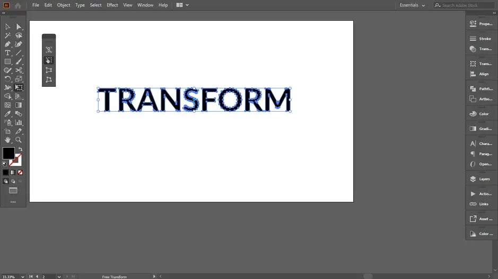Screen dimensions: 498x279
Task: Swap the fill and stroke colors
Action: coord(20,149)
